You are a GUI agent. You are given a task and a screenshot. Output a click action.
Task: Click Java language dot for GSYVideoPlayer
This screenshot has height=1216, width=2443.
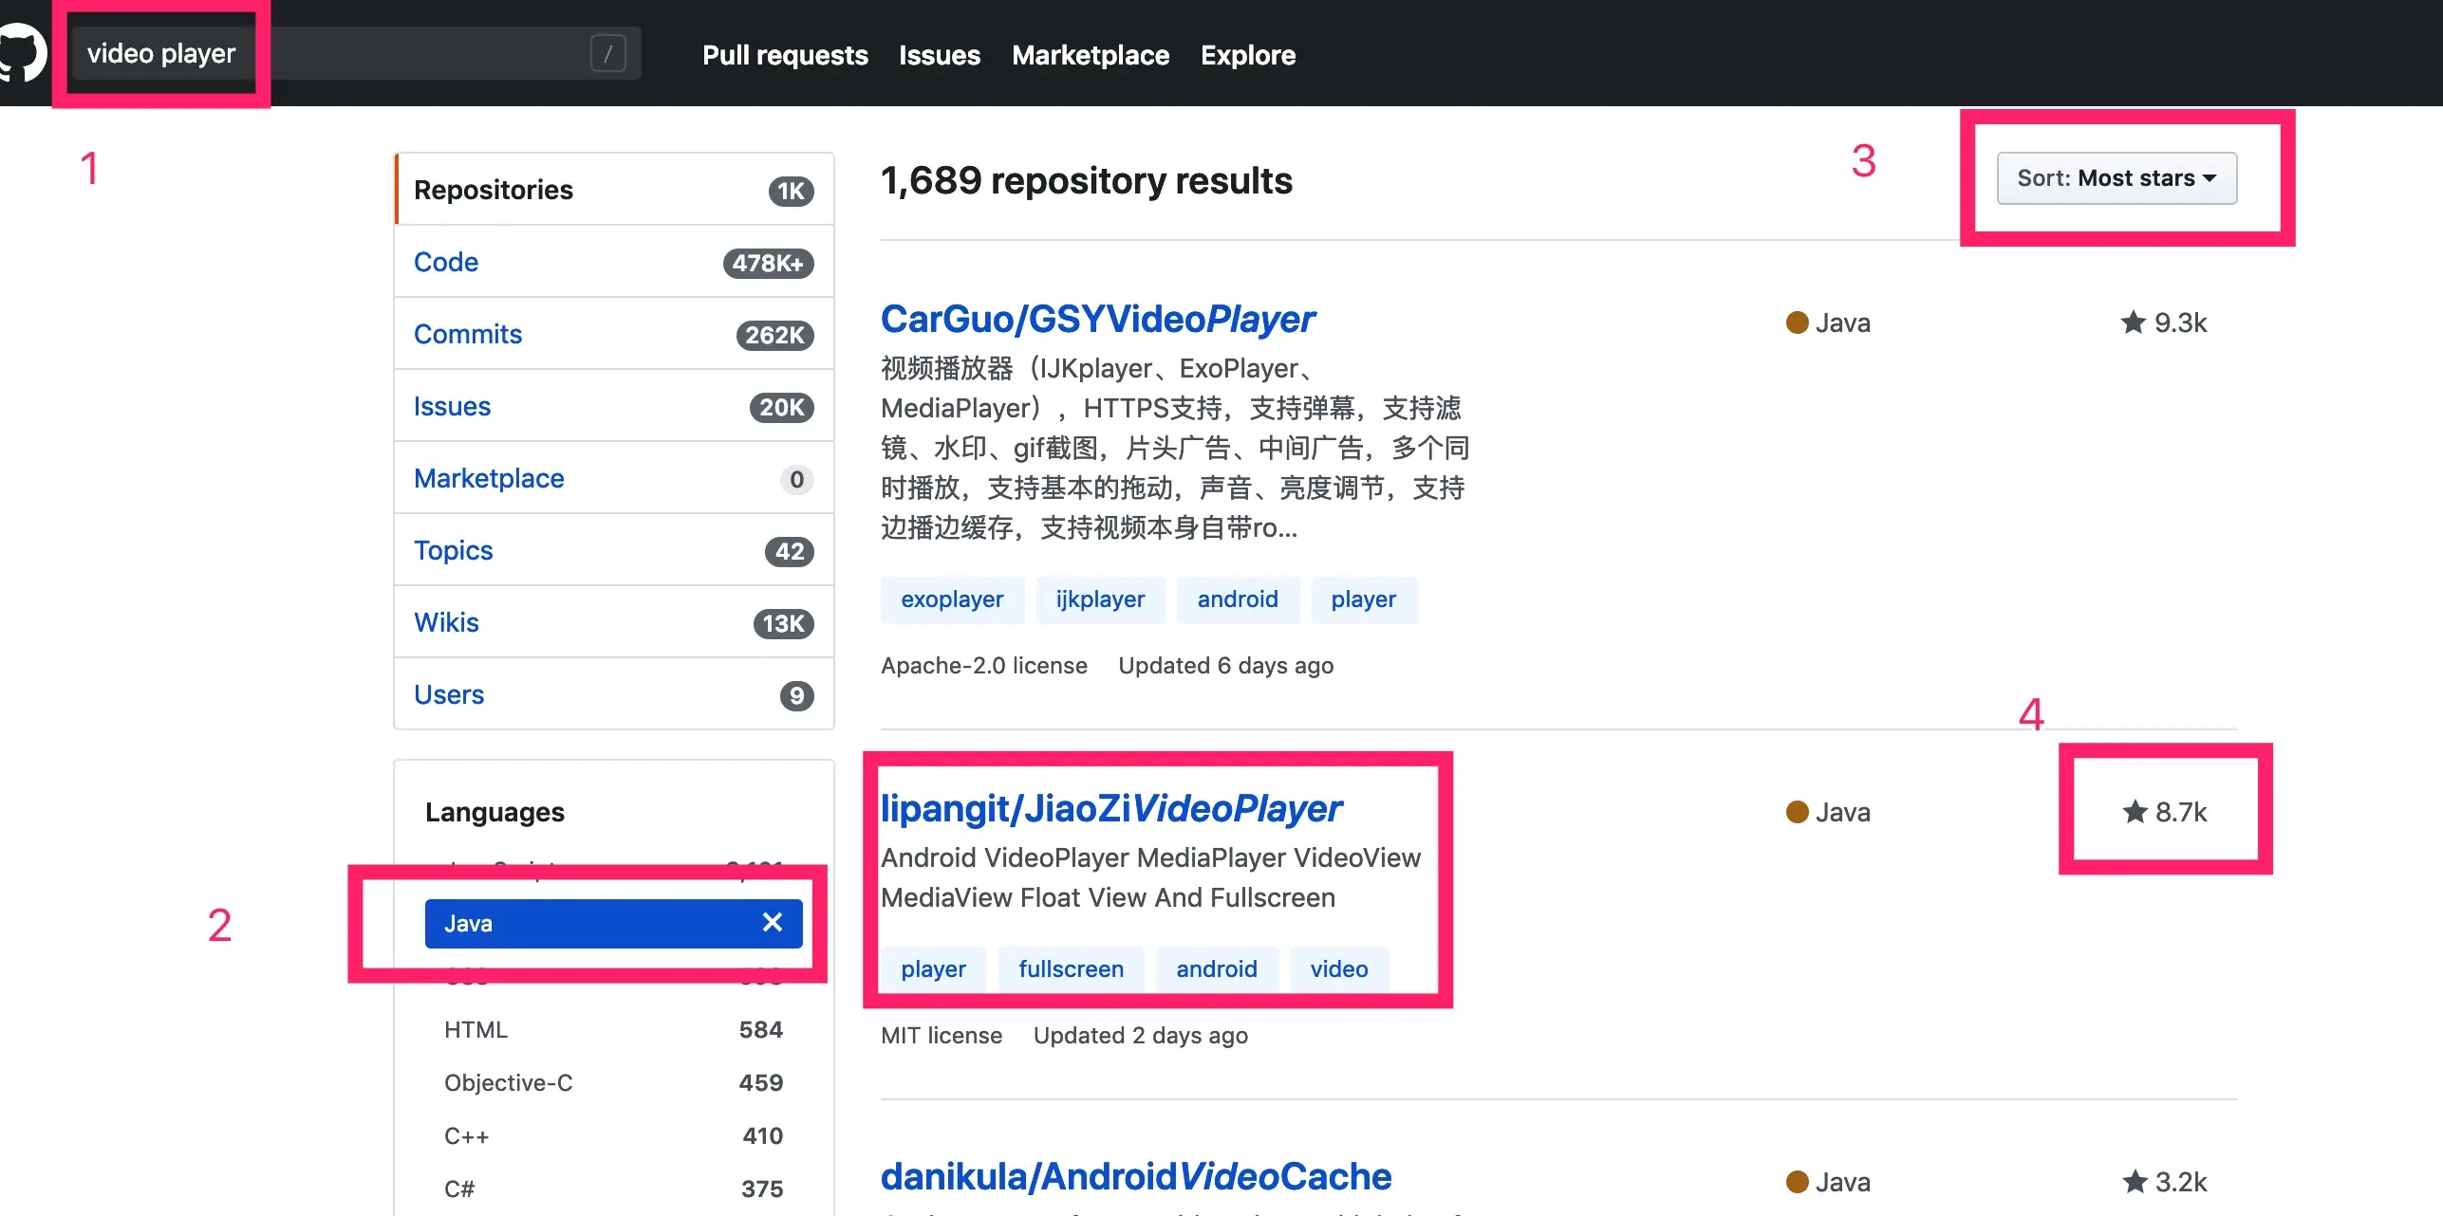pyautogui.click(x=1797, y=322)
